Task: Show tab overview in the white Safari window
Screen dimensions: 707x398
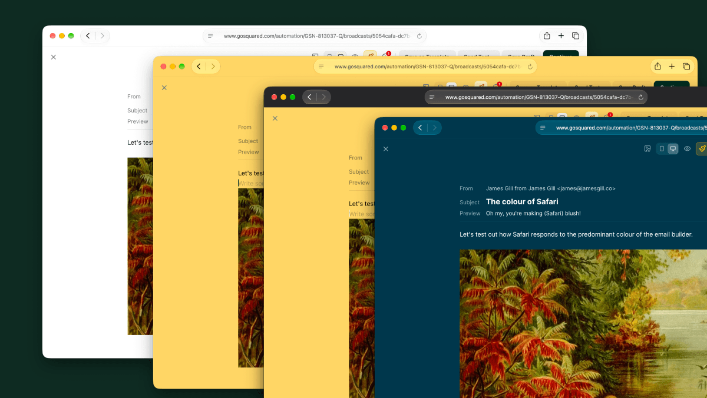Action: [x=576, y=36]
